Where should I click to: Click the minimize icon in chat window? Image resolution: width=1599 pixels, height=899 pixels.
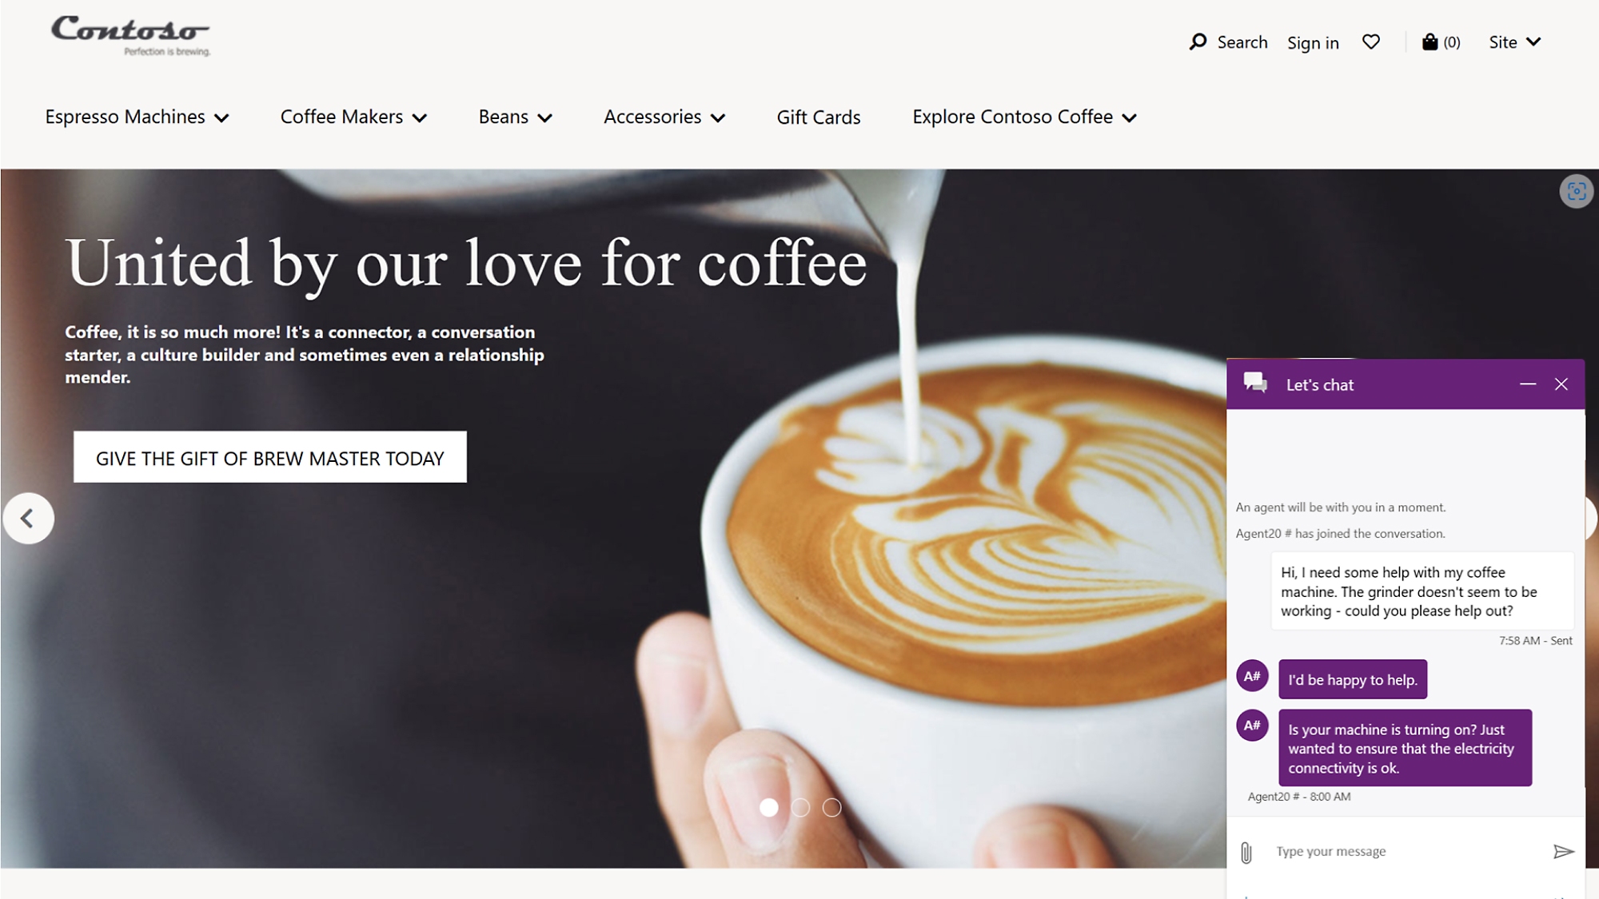1528,383
